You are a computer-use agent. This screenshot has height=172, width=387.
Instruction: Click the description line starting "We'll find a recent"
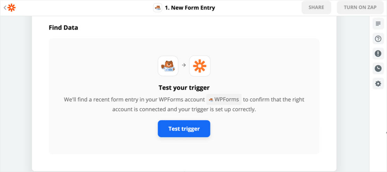tap(134, 100)
